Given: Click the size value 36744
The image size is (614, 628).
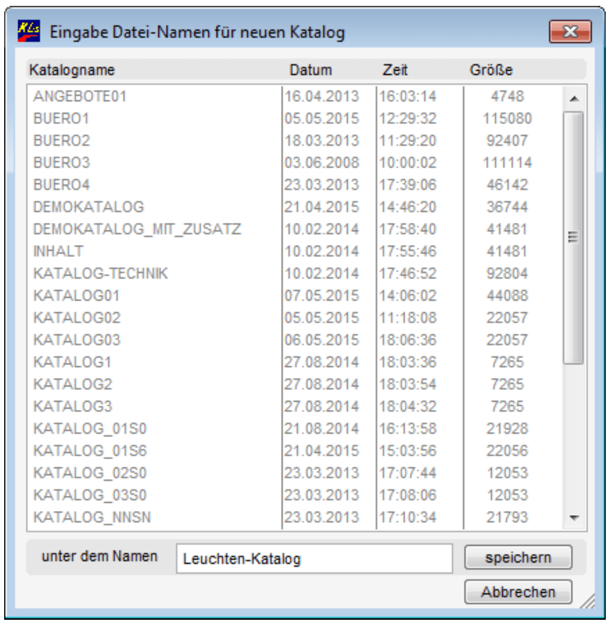Looking at the screenshot, I should (507, 207).
